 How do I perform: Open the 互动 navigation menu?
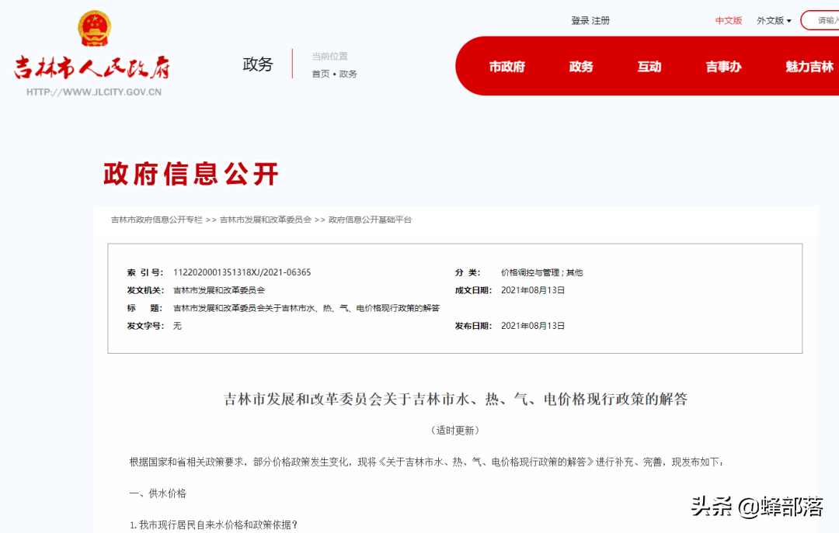[649, 67]
